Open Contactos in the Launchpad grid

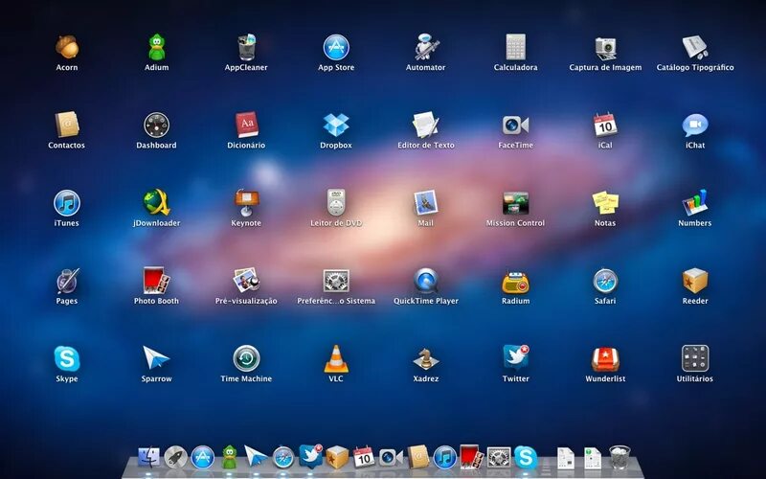[x=66, y=125]
